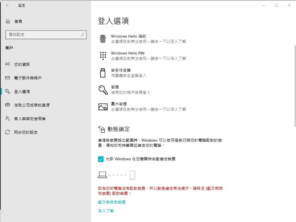Click the 登入選項 page heading

click(x=113, y=21)
